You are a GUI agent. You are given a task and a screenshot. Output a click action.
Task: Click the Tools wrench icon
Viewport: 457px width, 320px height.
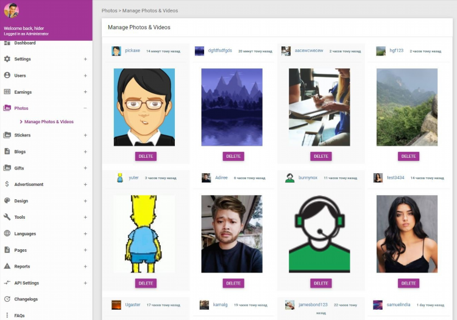click(7, 217)
